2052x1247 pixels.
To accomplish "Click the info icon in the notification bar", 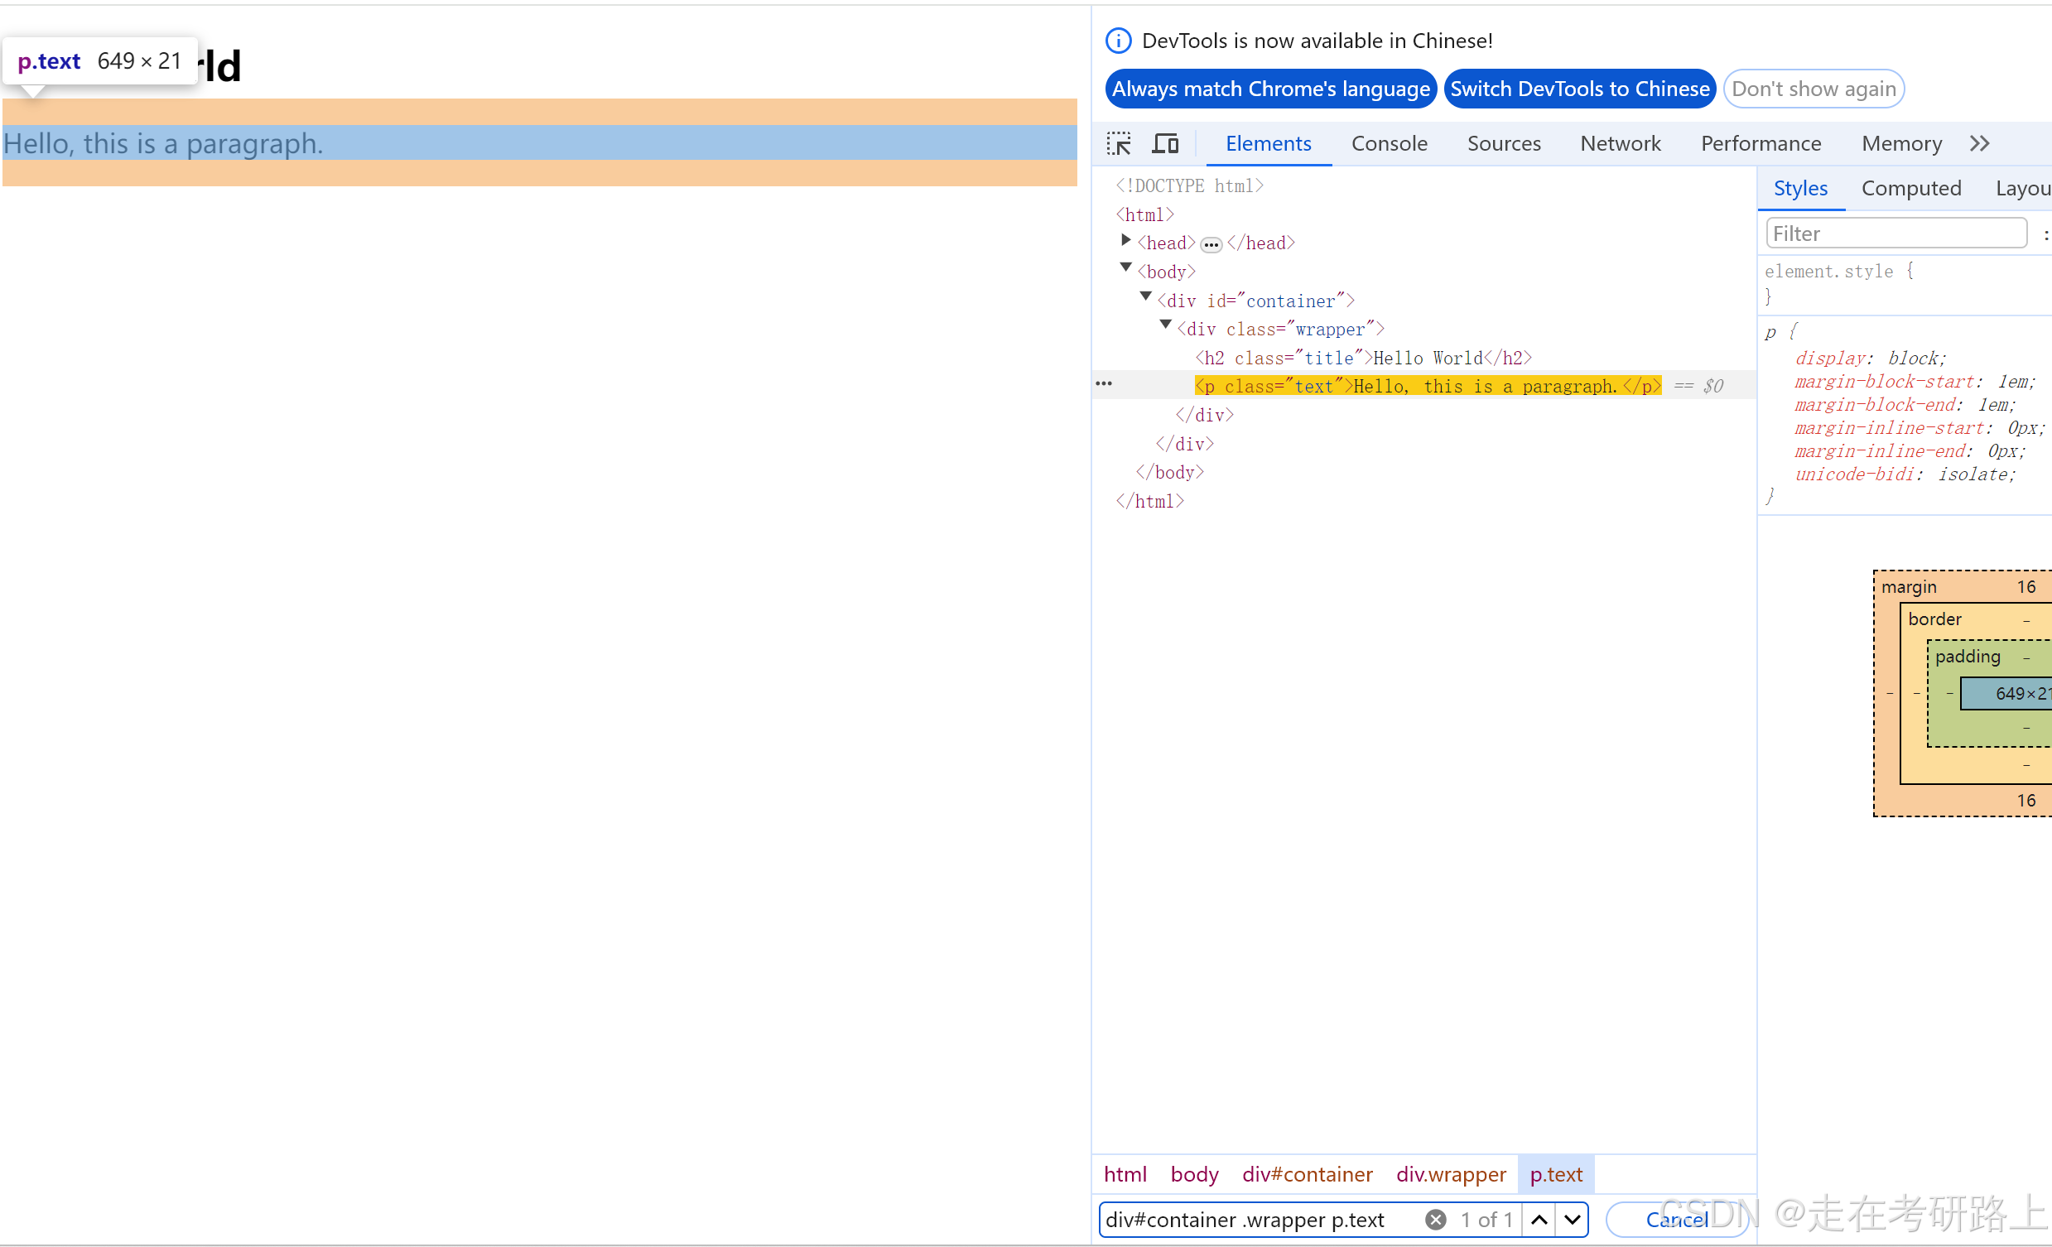I will coord(1118,41).
